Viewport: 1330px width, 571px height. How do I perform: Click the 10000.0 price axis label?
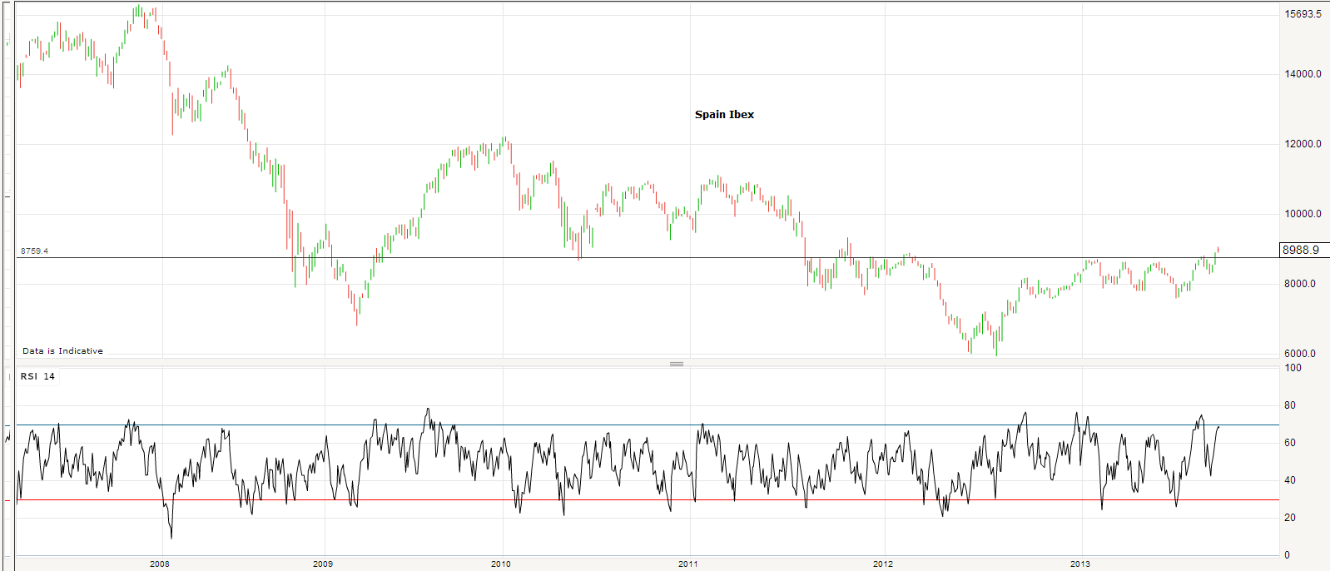(x=1303, y=214)
